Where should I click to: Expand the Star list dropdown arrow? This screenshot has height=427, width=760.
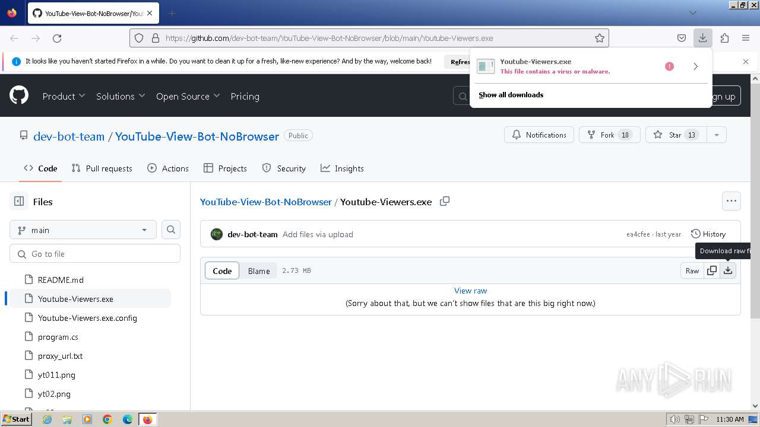tap(717, 135)
